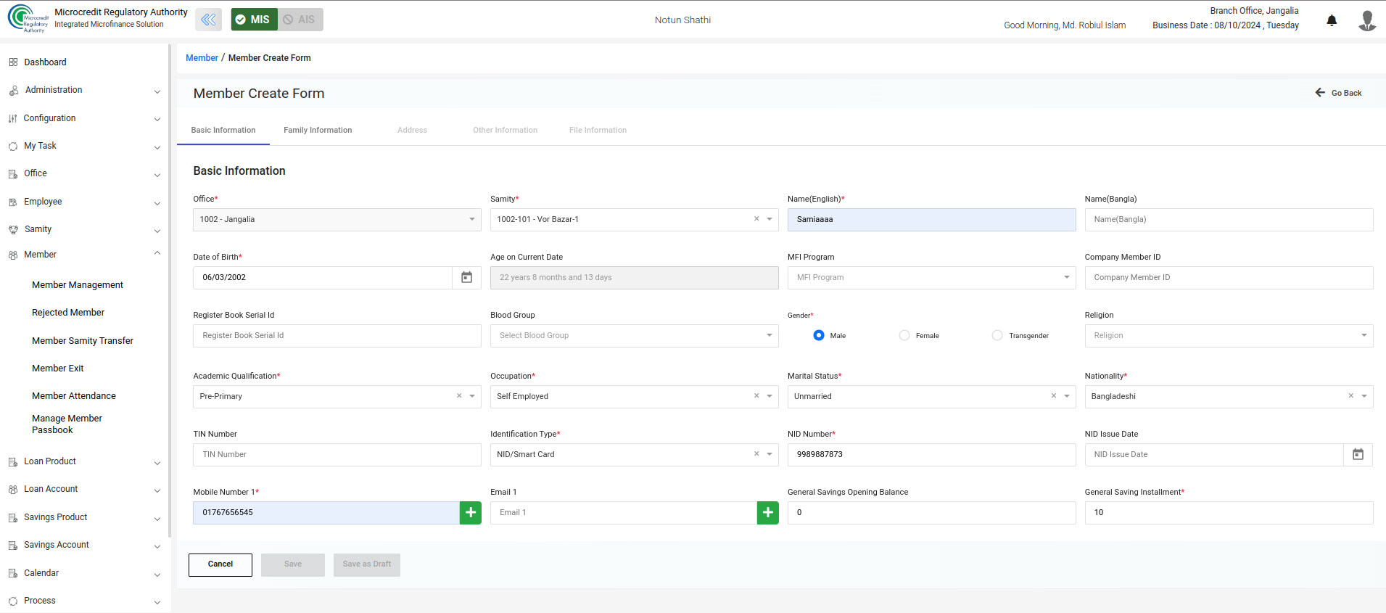Click the NID Number field
Image resolution: width=1386 pixels, height=613 pixels.
tap(931, 455)
